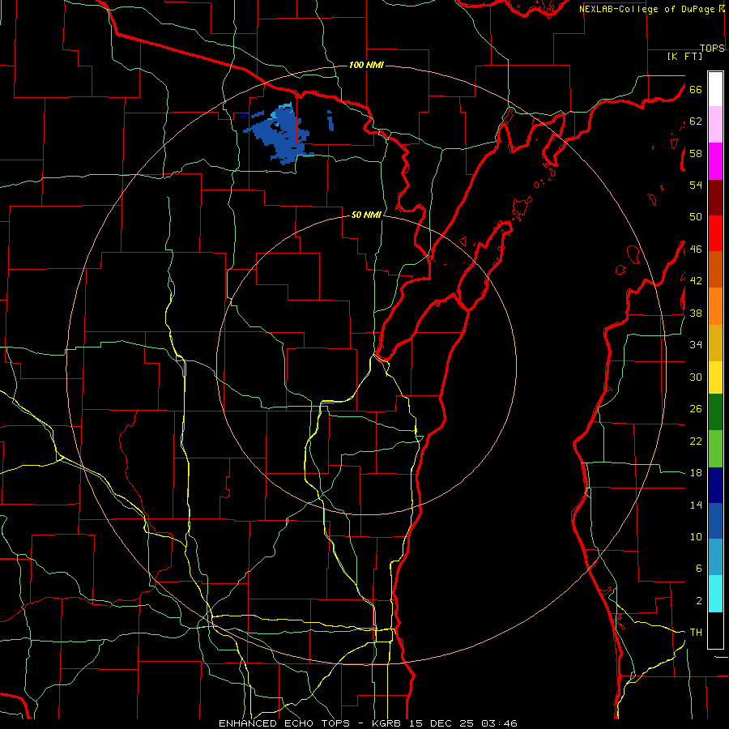729x729 pixels.
Task: Click the 50 NMI range ring label
Action: (x=366, y=215)
